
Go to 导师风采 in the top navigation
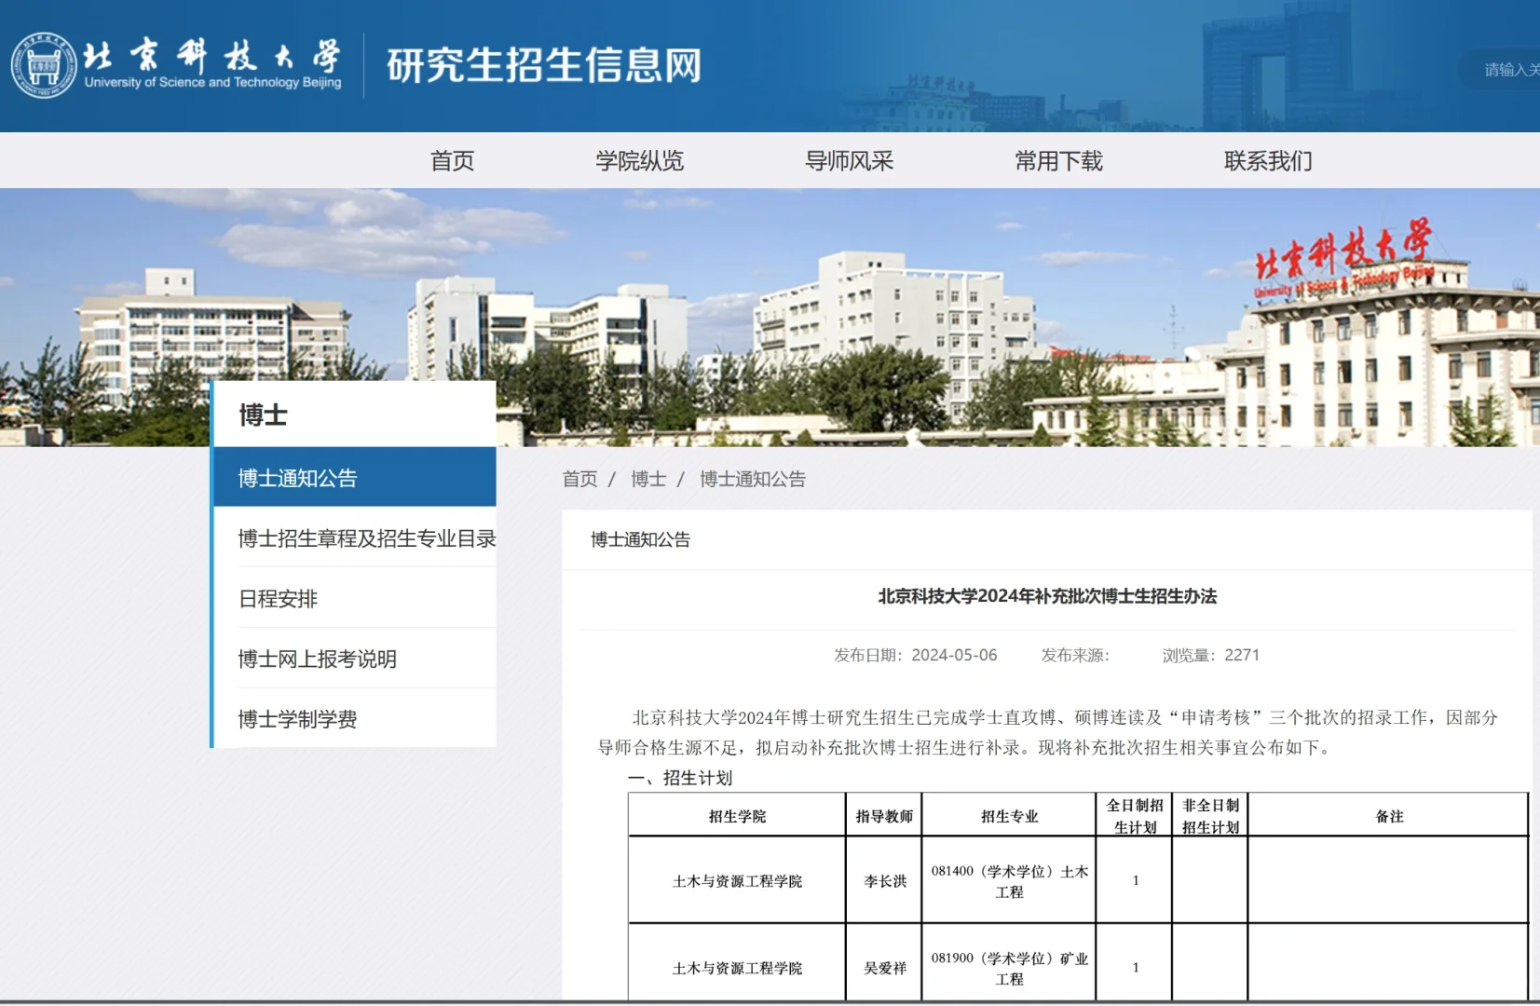(849, 161)
